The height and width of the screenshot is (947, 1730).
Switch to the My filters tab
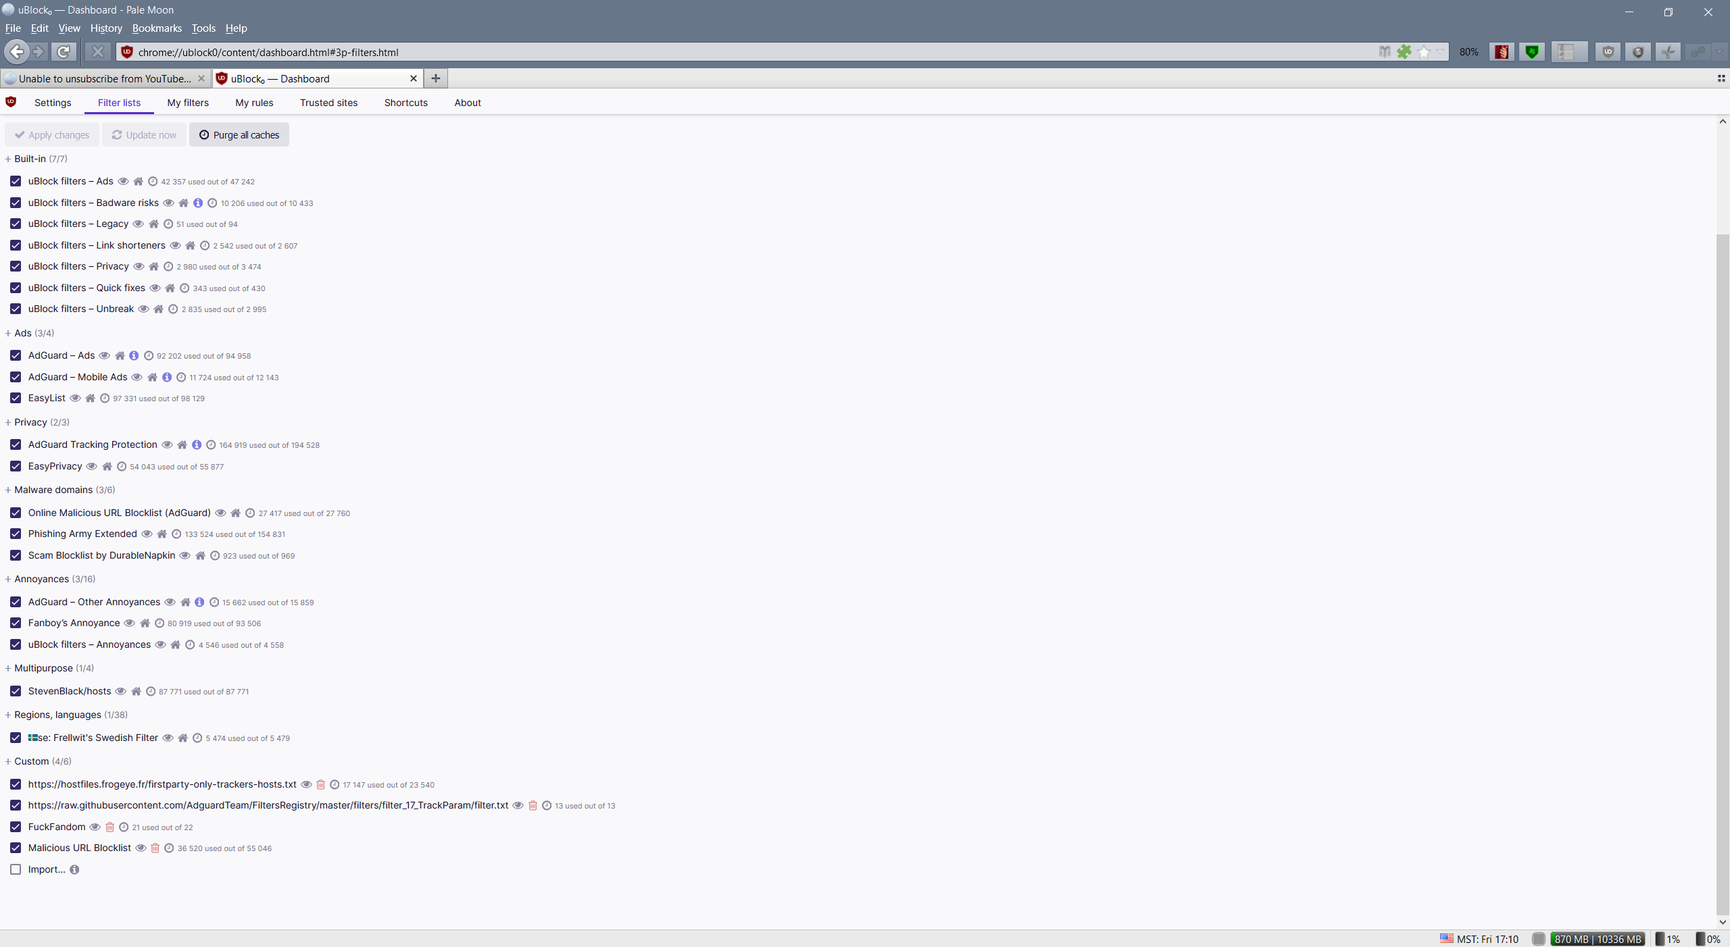coord(188,103)
